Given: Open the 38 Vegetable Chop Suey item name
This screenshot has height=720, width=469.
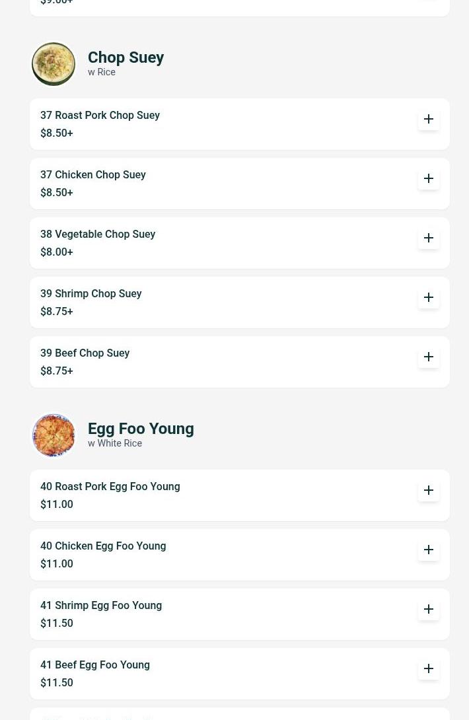Looking at the screenshot, I should [x=97, y=234].
